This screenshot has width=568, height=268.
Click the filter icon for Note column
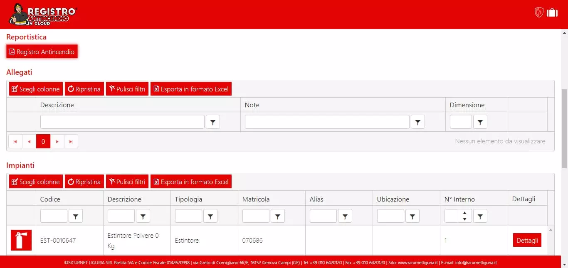tap(417, 122)
